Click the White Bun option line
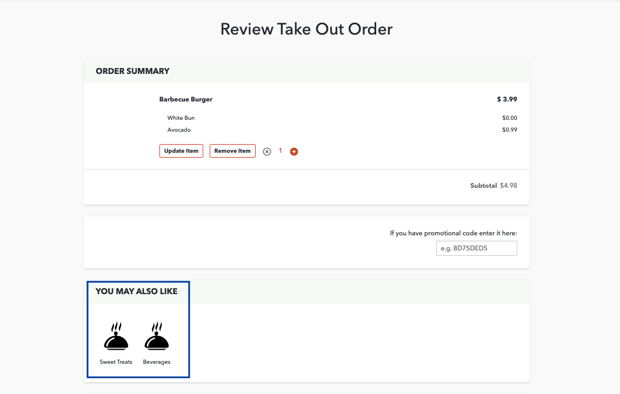The image size is (620, 394). click(x=181, y=118)
